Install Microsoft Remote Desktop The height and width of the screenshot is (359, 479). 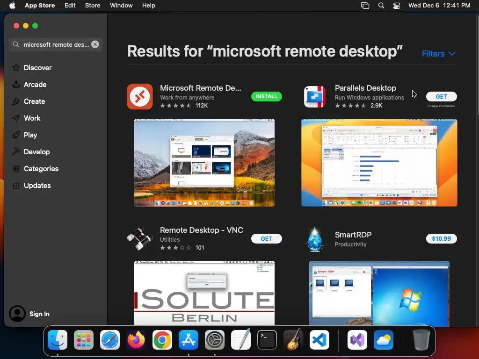(x=266, y=96)
